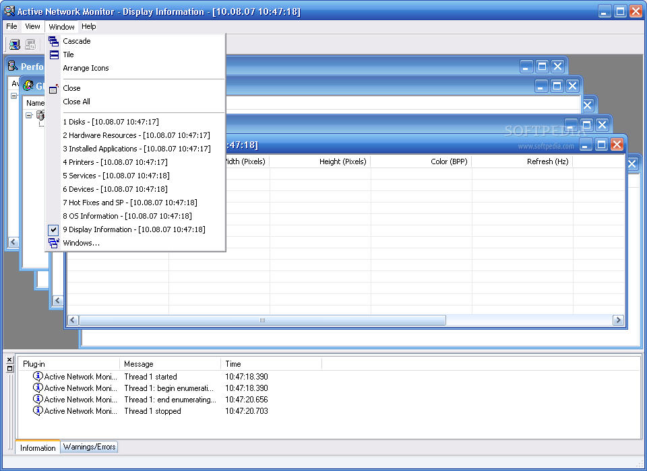Click left scroll arrow in Performance window
647x471 pixels.
pos(13,242)
